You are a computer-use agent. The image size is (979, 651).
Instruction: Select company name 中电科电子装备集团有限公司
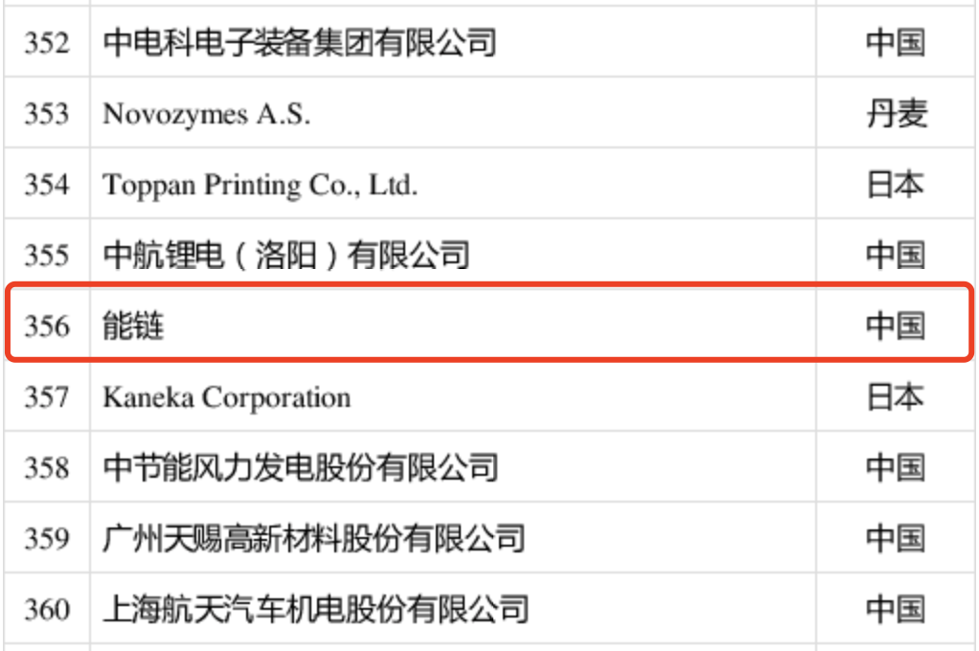click(x=300, y=43)
